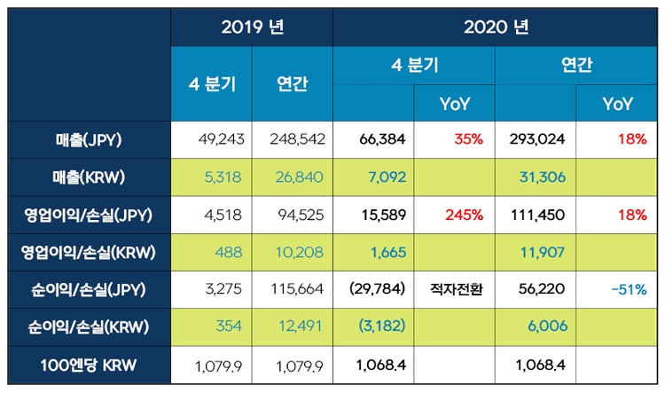Select the 순이익/손실(JPY) row label
Screen dimensions: 665x393
point(89,290)
